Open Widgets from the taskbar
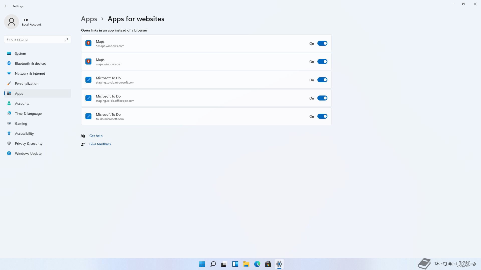 [x=235, y=264]
